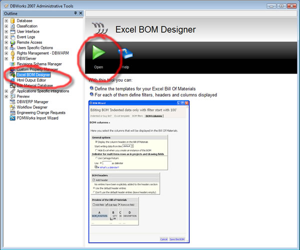Select Edit Material Database in outline
300x250 pixels.
[x=34, y=86]
